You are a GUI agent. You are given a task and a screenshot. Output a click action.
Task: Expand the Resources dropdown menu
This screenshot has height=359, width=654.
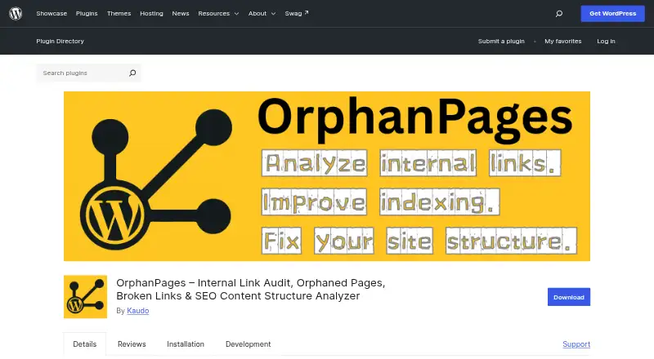(218, 13)
